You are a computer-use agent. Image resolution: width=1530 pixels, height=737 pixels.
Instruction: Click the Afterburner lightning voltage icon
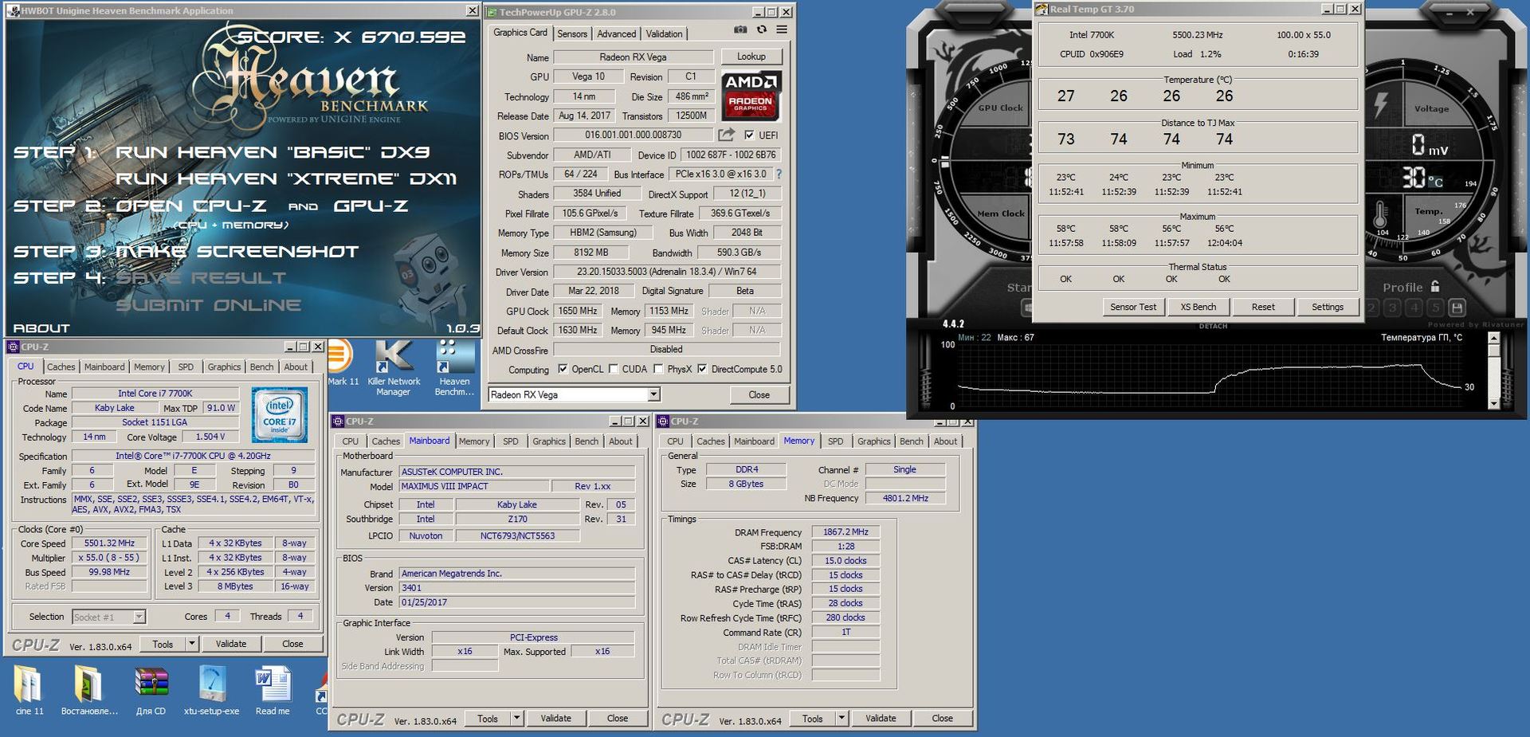point(1381,104)
